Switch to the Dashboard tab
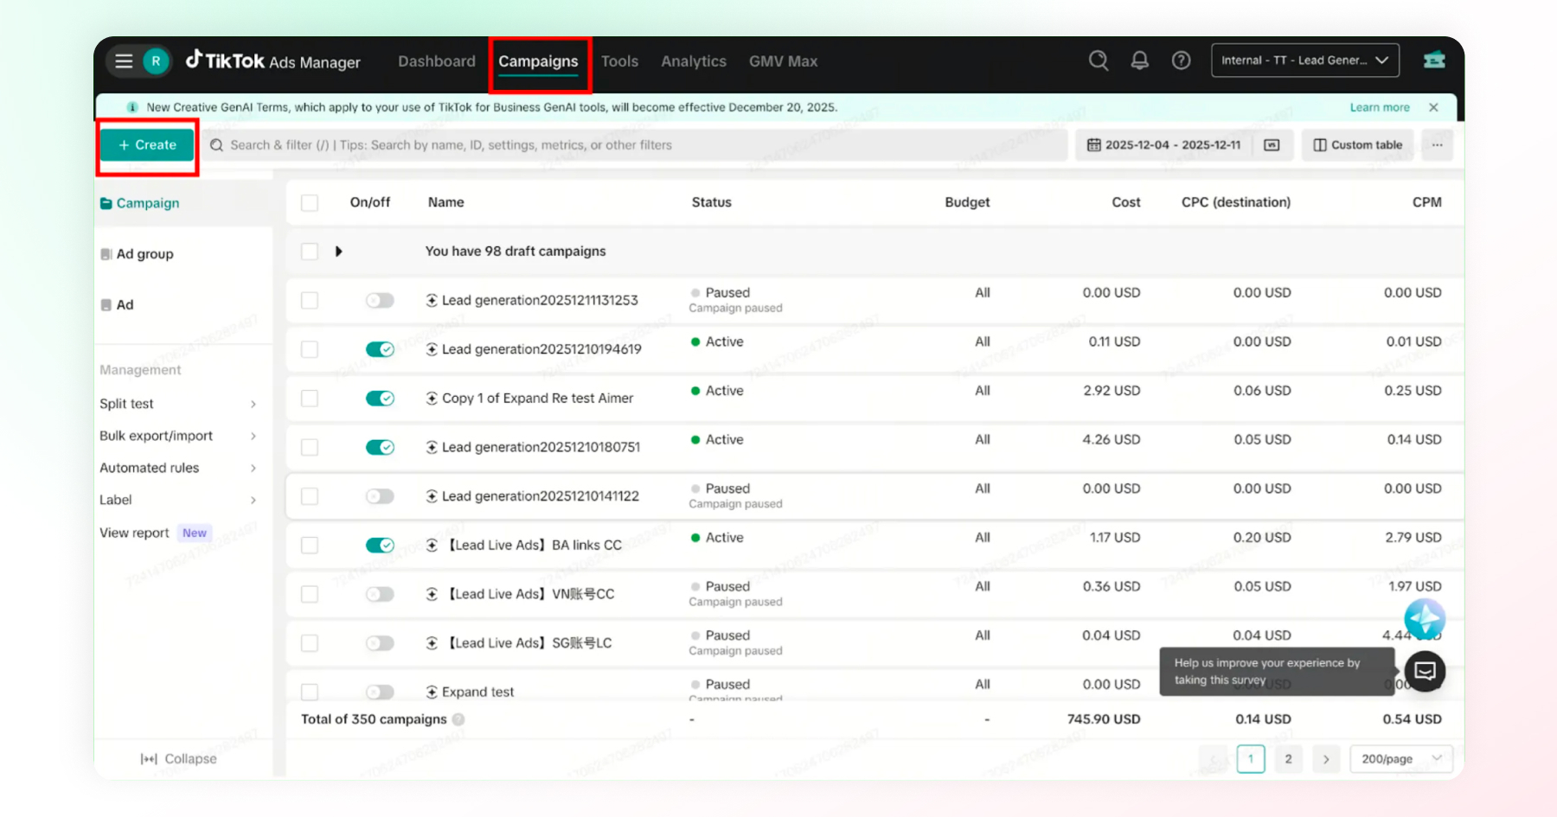 tap(437, 61)
